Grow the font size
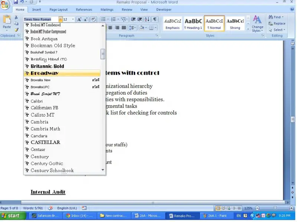The width and height of the screenshot is (297, 222). (79, 20)
